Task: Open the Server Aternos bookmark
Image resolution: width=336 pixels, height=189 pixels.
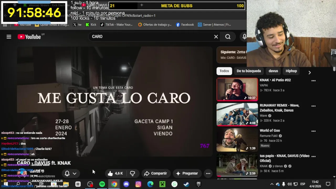Action: click(x=214, y=25)
